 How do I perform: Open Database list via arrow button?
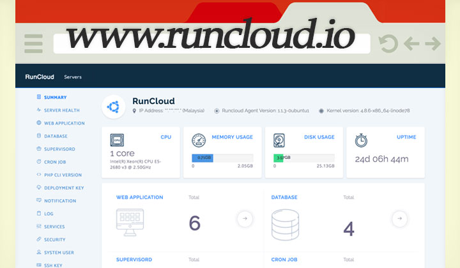point(399,218)
